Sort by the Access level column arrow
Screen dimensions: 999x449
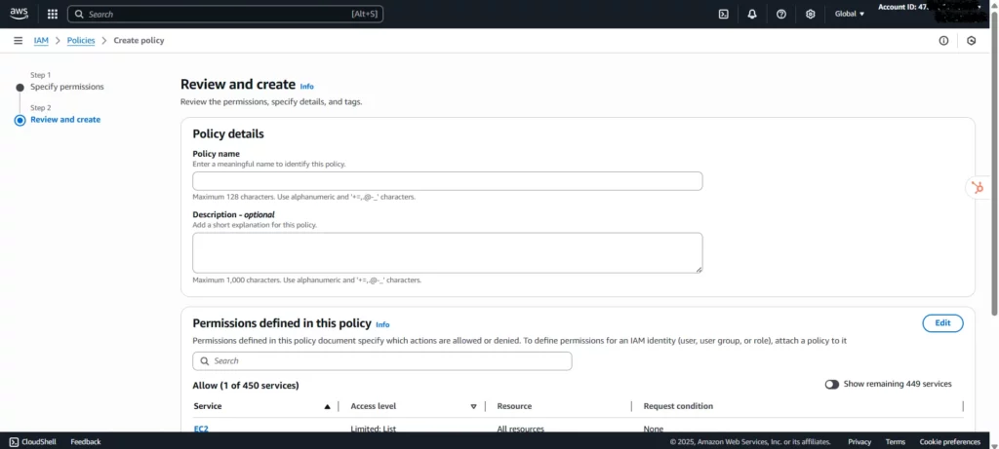click(x=473, y=406)
